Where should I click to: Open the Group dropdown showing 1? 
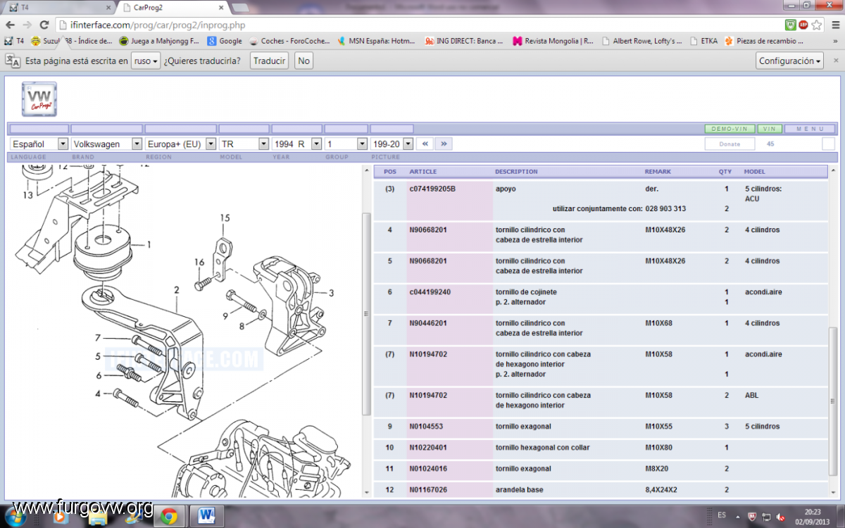coord(346,144)
